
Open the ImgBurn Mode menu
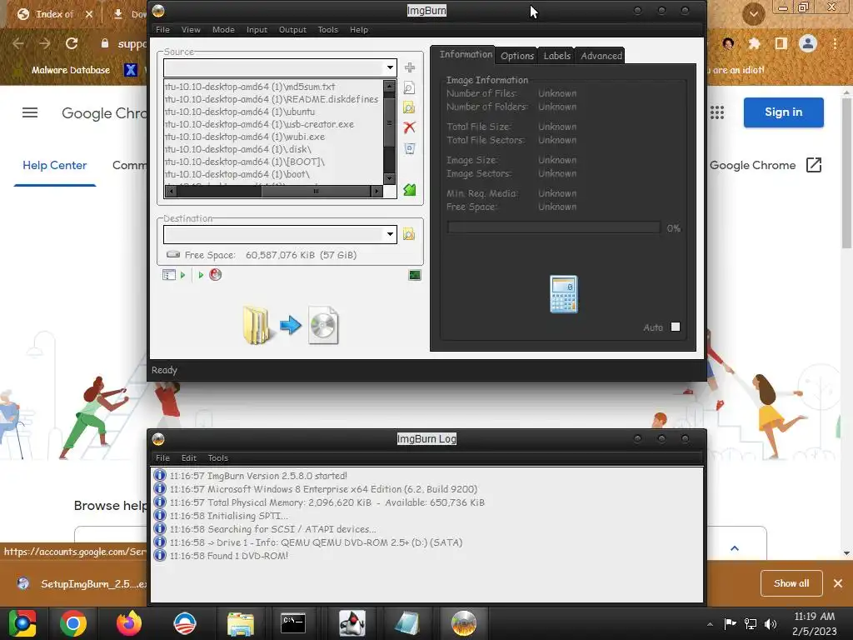click(223, 29)
